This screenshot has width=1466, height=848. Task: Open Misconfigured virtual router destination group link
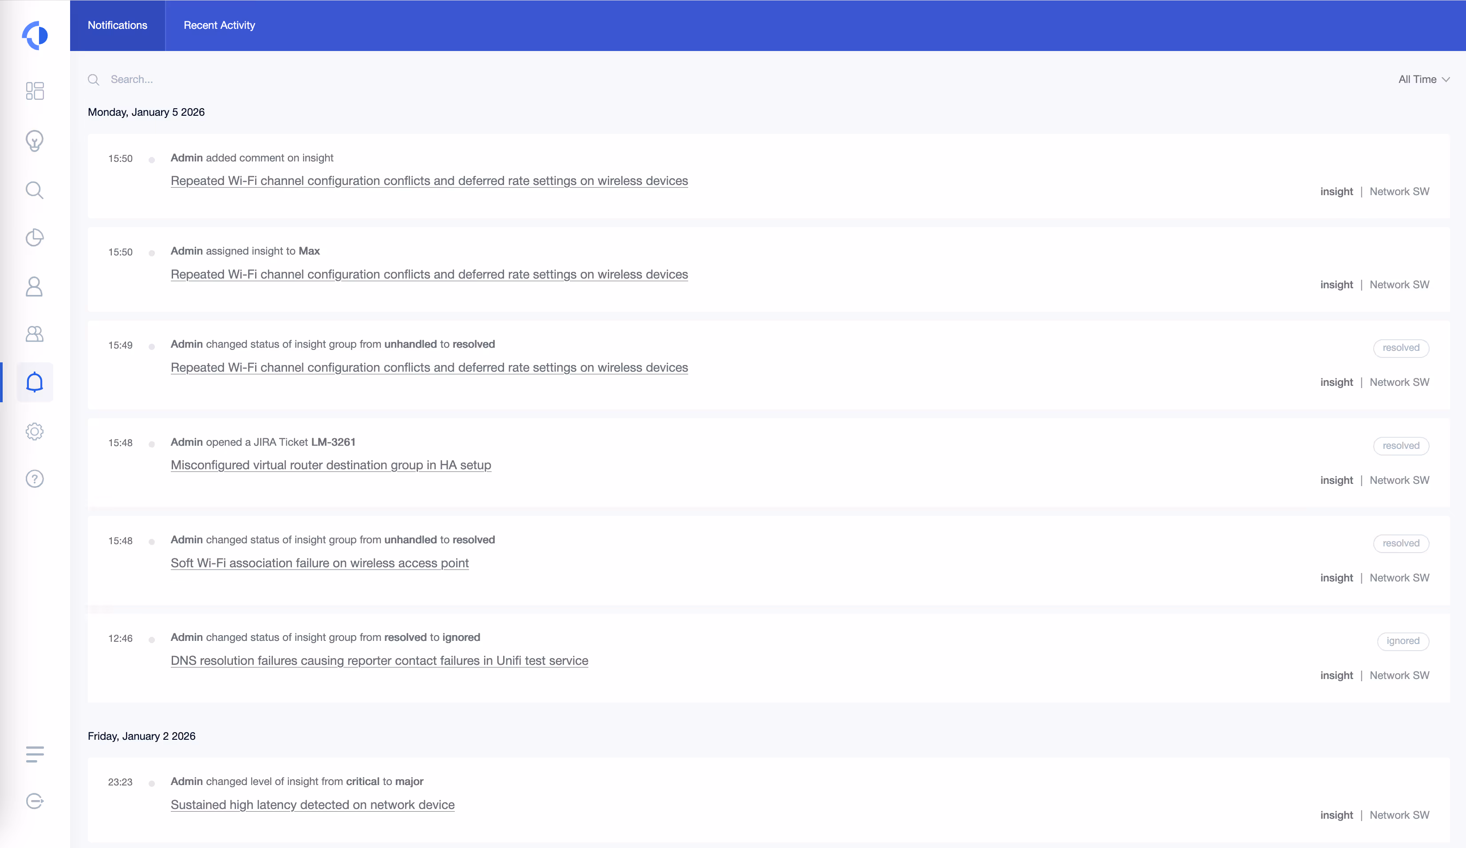(331, 465)
